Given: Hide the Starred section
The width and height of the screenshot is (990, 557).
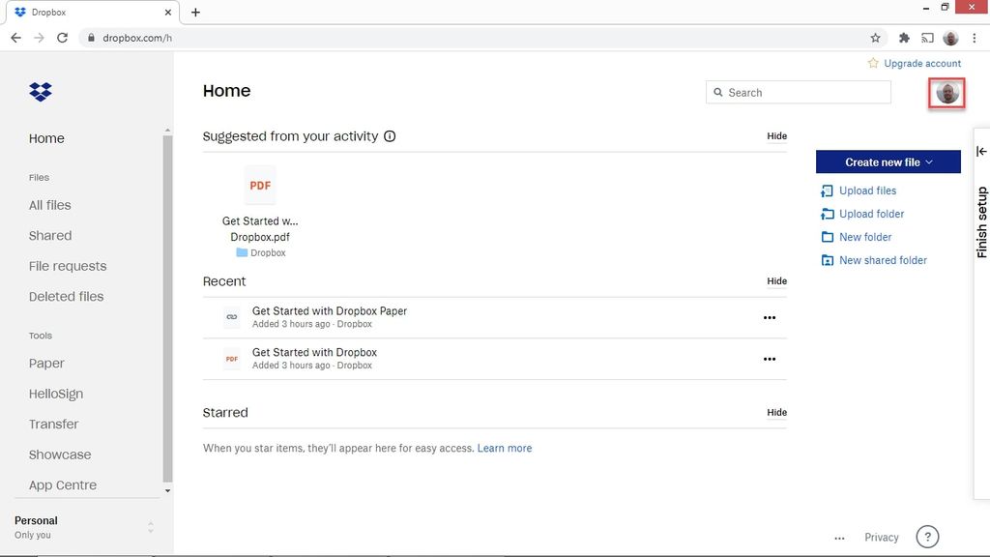Looking at the screenshot, I should click(x=776, y=412).
